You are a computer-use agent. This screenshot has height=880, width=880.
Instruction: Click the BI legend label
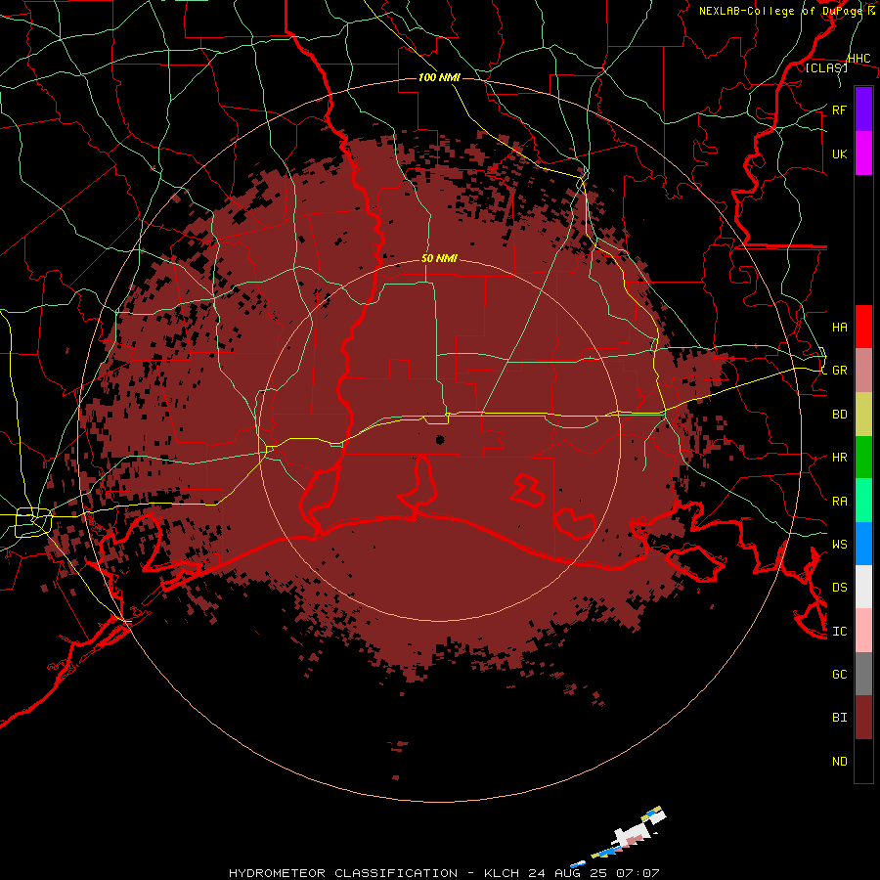[x=839, y=718]
